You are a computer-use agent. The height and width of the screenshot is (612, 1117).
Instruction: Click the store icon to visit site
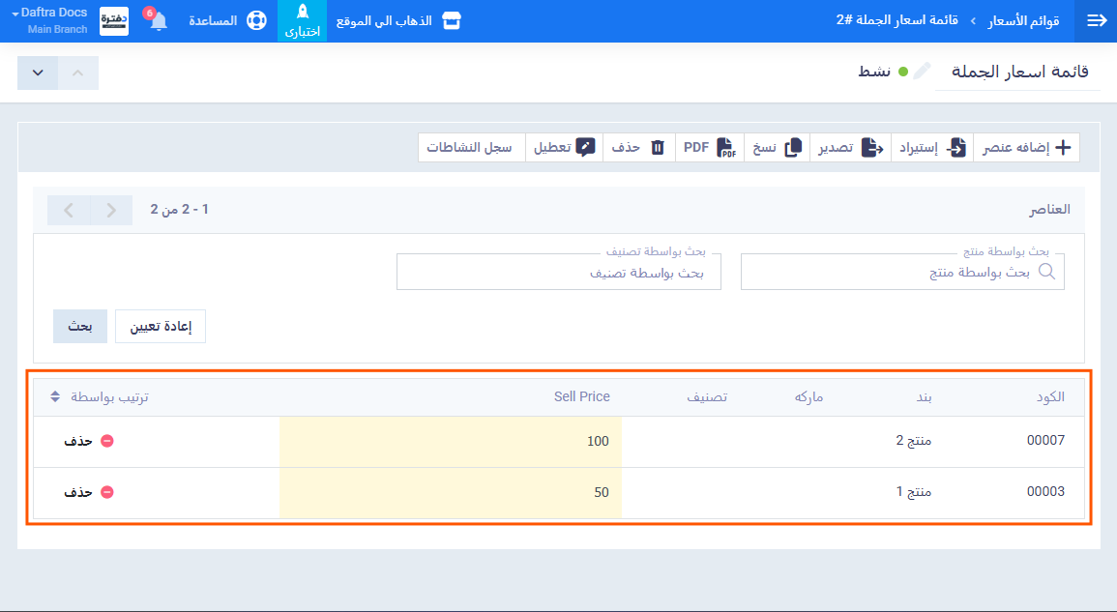pos(451,20)
